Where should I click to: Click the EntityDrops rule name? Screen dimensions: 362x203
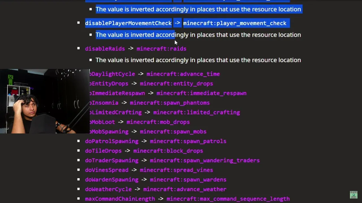pos(109,83)
